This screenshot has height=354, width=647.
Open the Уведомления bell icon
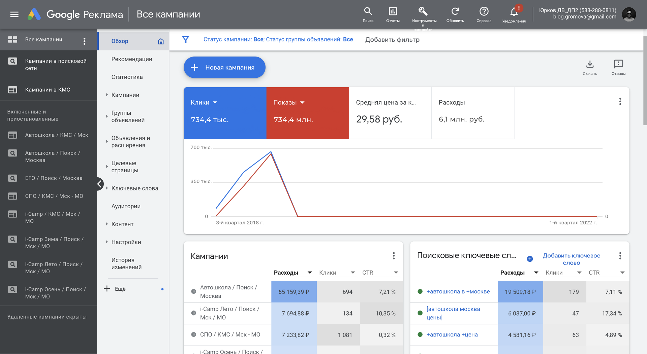tap(514, 12)
